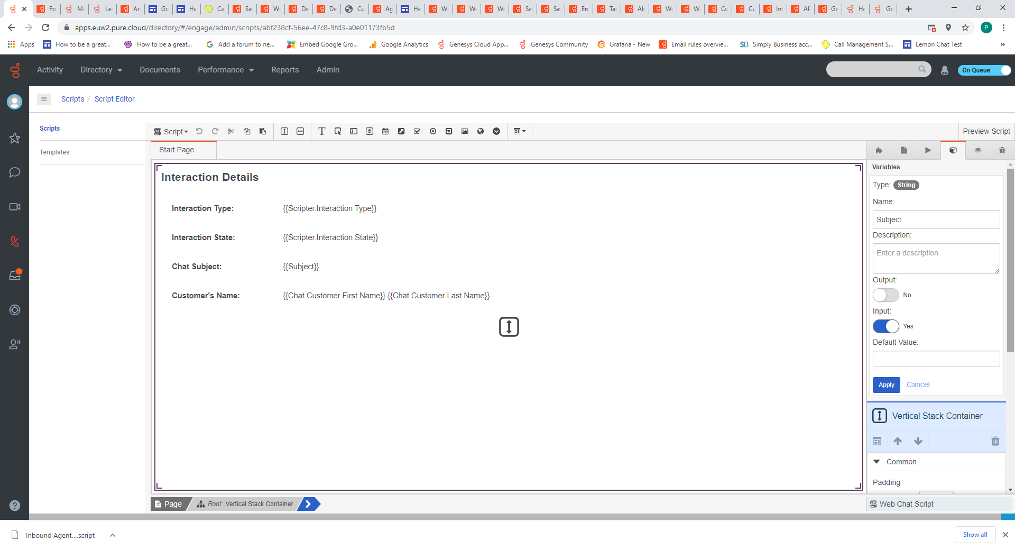Click the Redo icon in the script toolbar
The width and height of the screenshot is (1015, 550).
pos(215,131)
